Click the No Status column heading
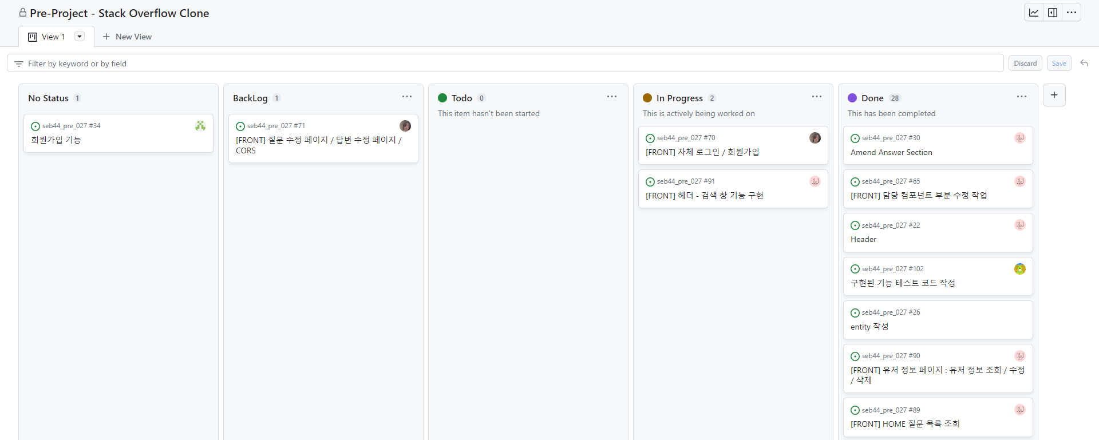The height and width of the screenshot is (440, 1099). coord(48,98)
